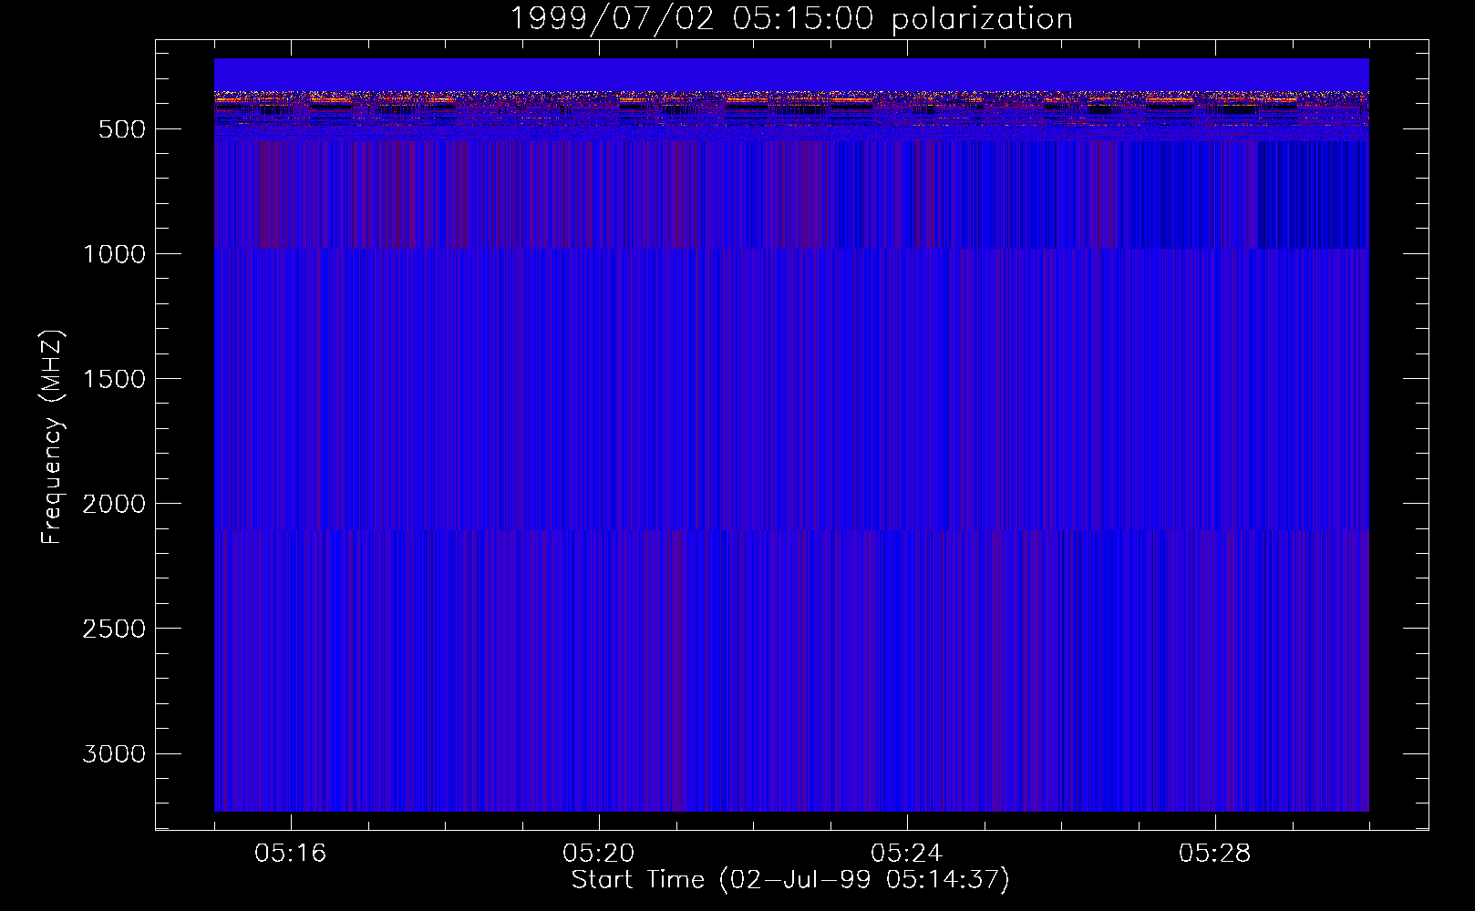The image size is (1475, 911).
Task: Click the 3000 frequency tick label
Action: (114, 753)
